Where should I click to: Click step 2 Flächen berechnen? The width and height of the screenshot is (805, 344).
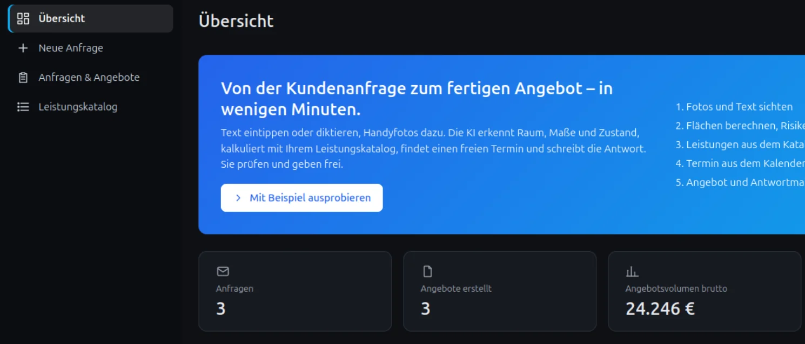(740, 126)
